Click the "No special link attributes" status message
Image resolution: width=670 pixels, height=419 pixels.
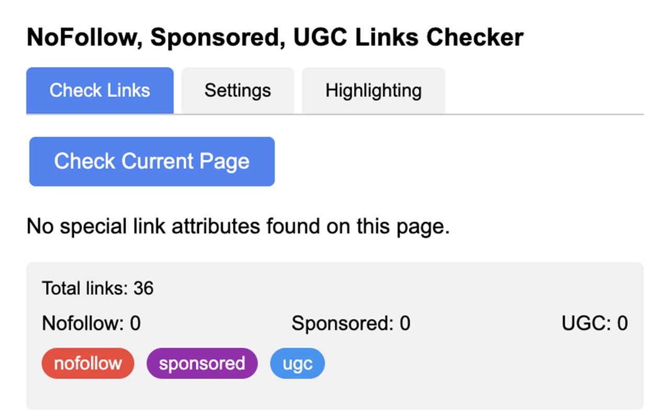238,227
